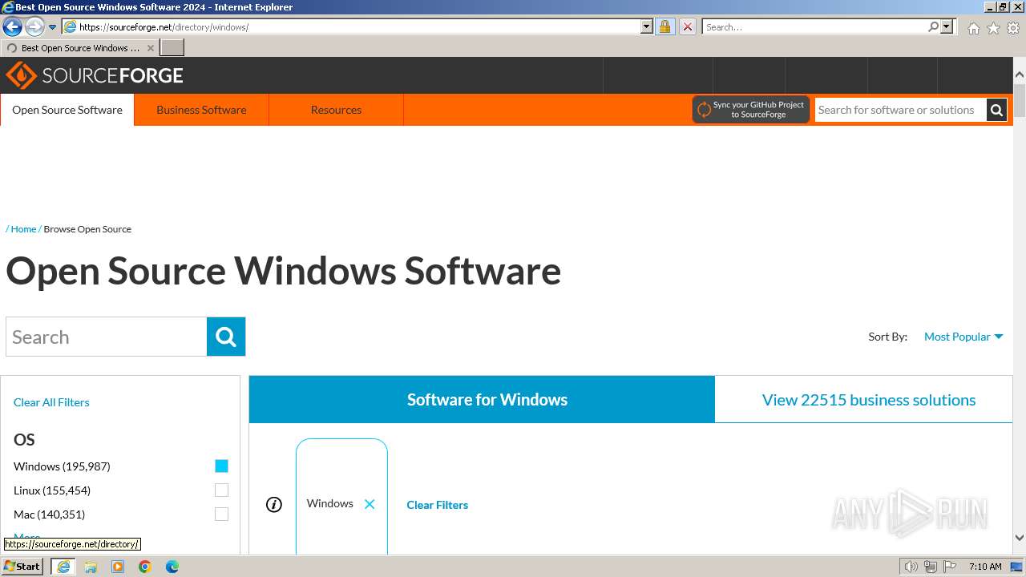Click the page scrollbar up arrow
The height and width of the screenshot is (577, 1026).
pos(1020,75)
